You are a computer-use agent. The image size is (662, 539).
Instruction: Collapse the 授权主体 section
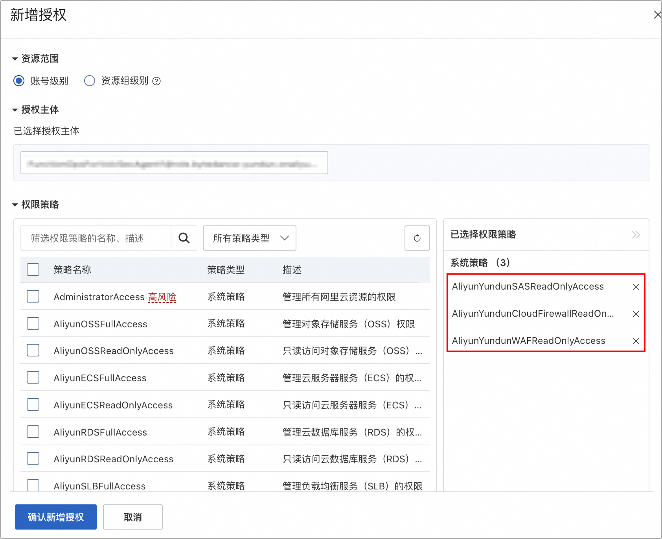pos(15,110)
